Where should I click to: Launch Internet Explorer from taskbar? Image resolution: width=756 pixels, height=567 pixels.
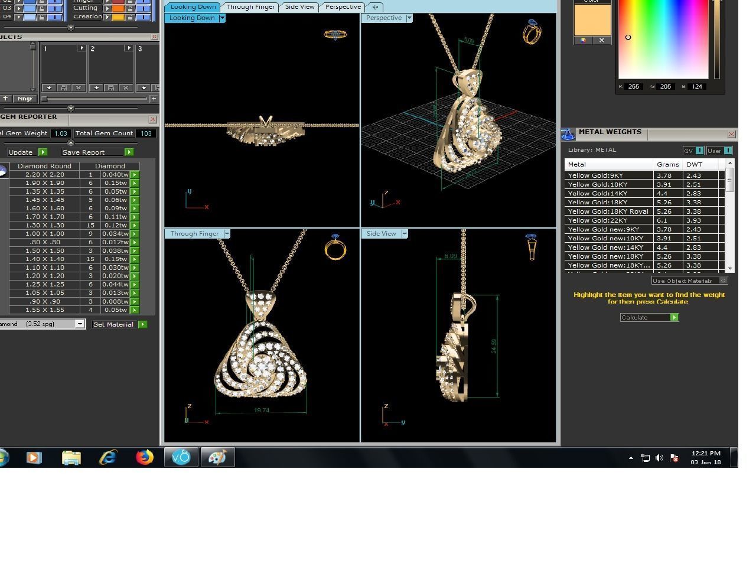pos(108,457)
